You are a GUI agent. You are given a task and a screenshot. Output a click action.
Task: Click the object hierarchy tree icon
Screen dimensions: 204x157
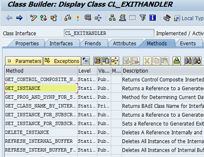(x=112, y=18)
